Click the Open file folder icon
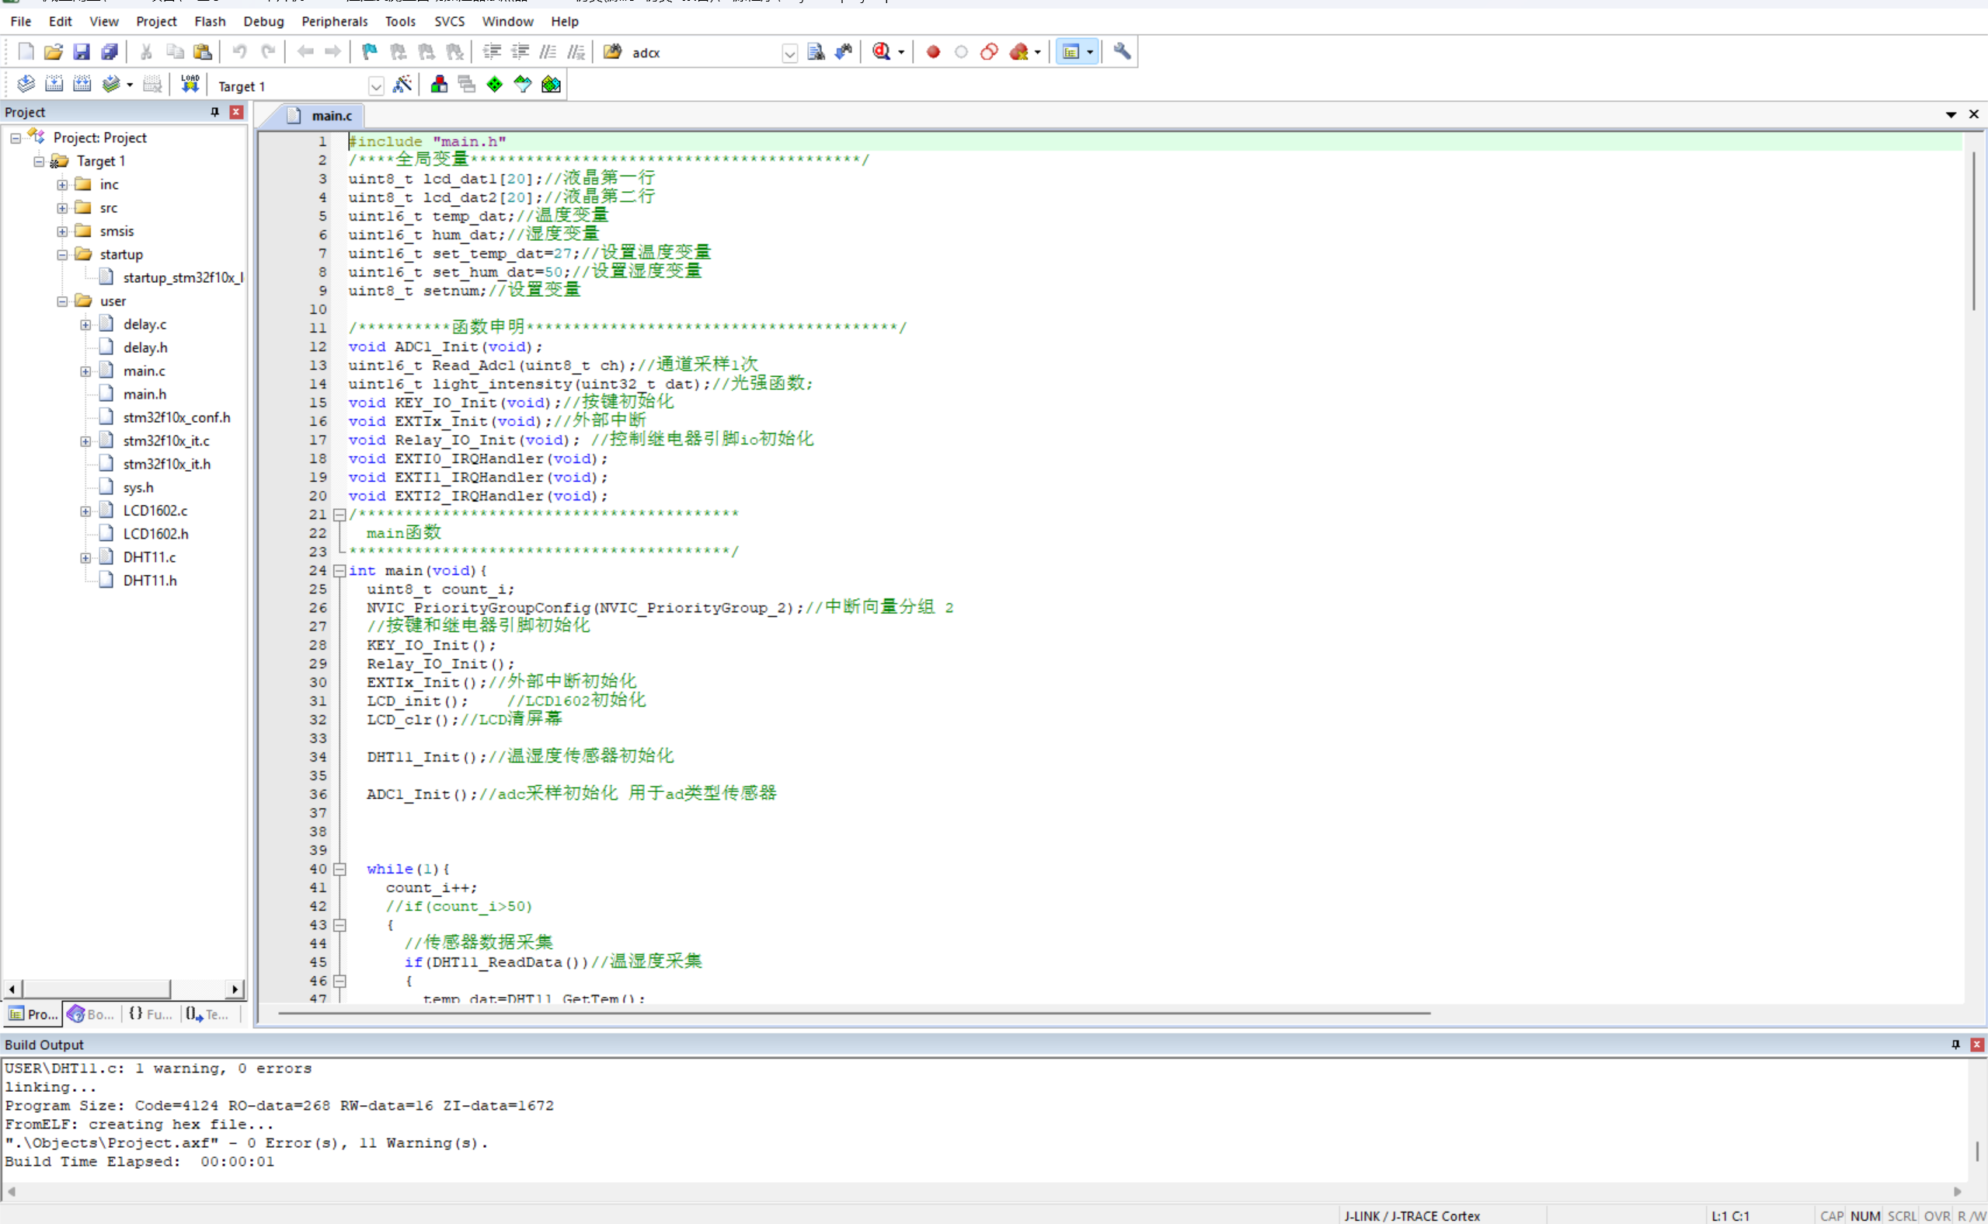Image resolution: width=1988 pixels, height=1224 pixels. [54, 52]
